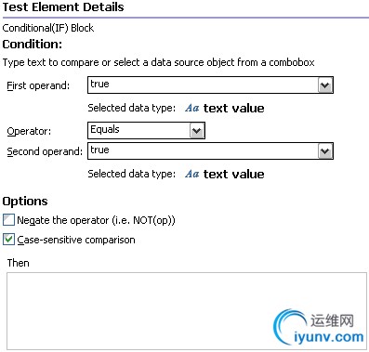Click inside the Second operand text field
The image size is (369, 352).
[203, 151]
